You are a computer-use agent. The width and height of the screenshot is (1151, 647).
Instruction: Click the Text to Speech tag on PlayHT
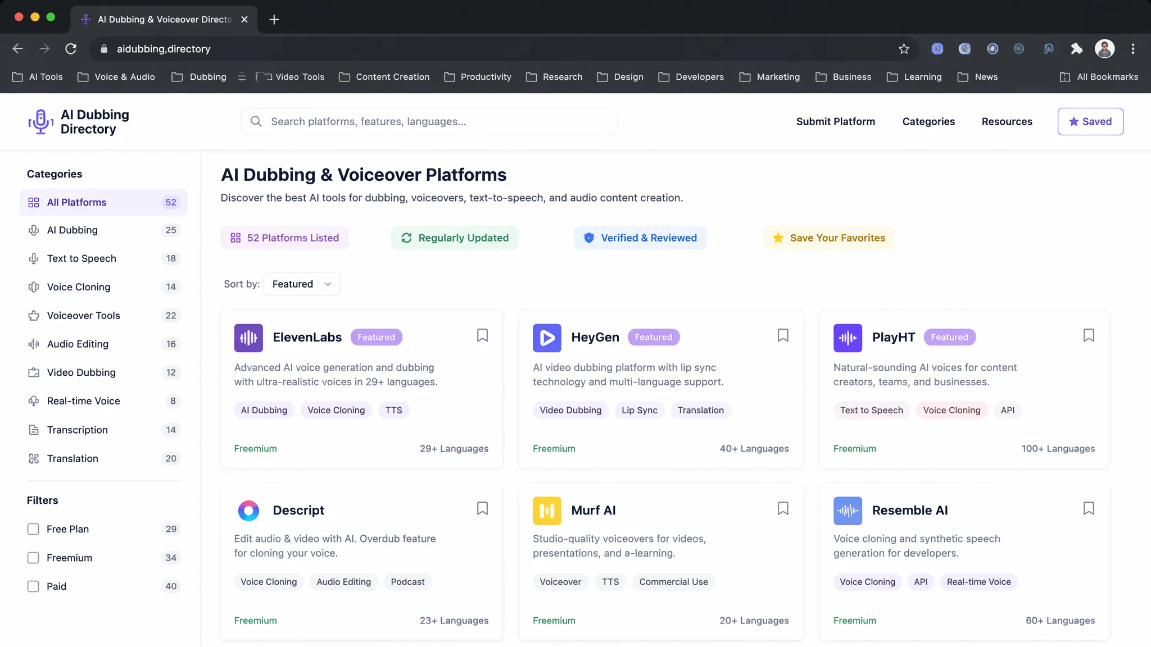872,410
